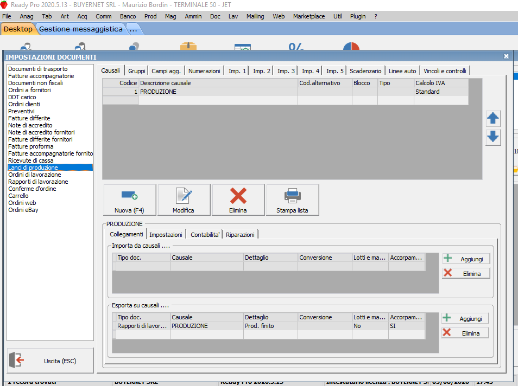Image resolution: width=518 pixels, height=386 pixels.
Task: Open the Collegamenti sub-tab
Action: tap(126, 234)
